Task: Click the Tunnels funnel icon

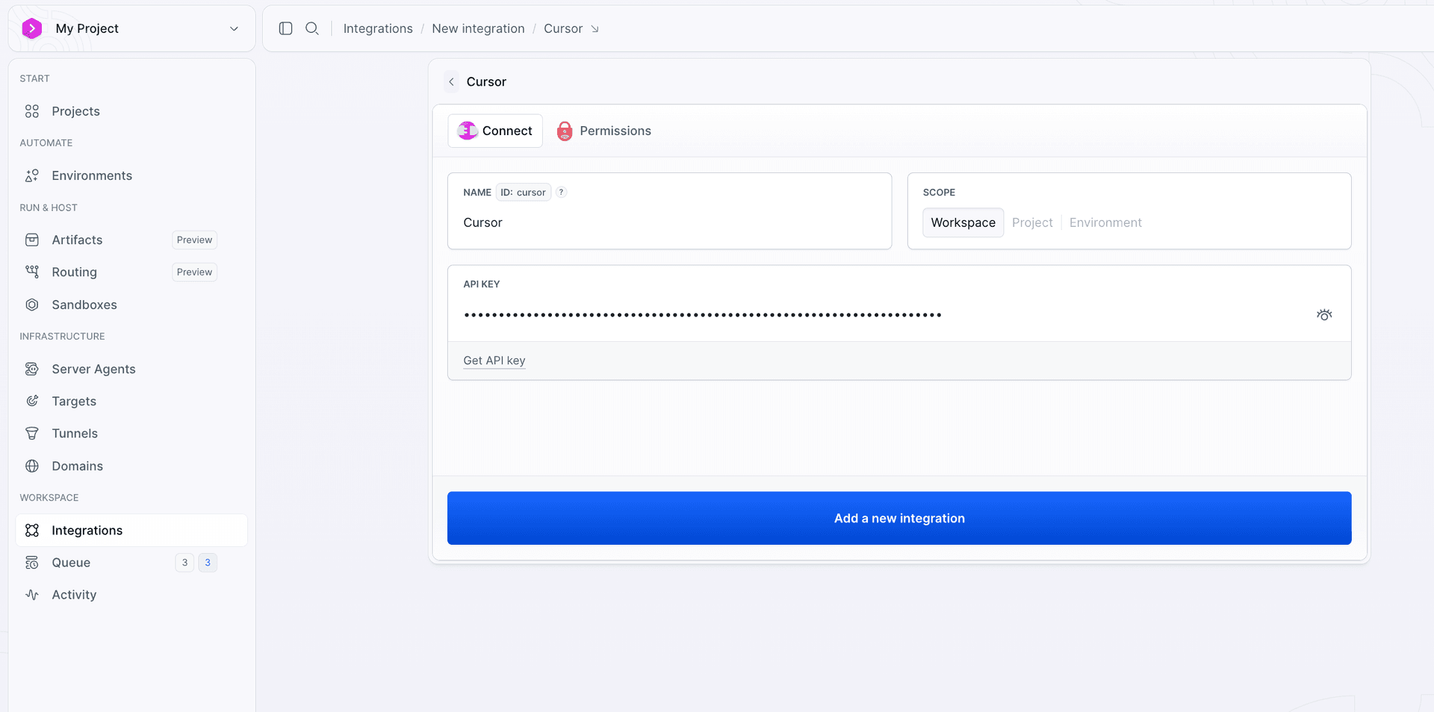Action: click(32, 434)
